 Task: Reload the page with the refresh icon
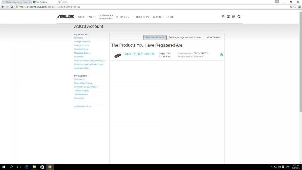12,7
